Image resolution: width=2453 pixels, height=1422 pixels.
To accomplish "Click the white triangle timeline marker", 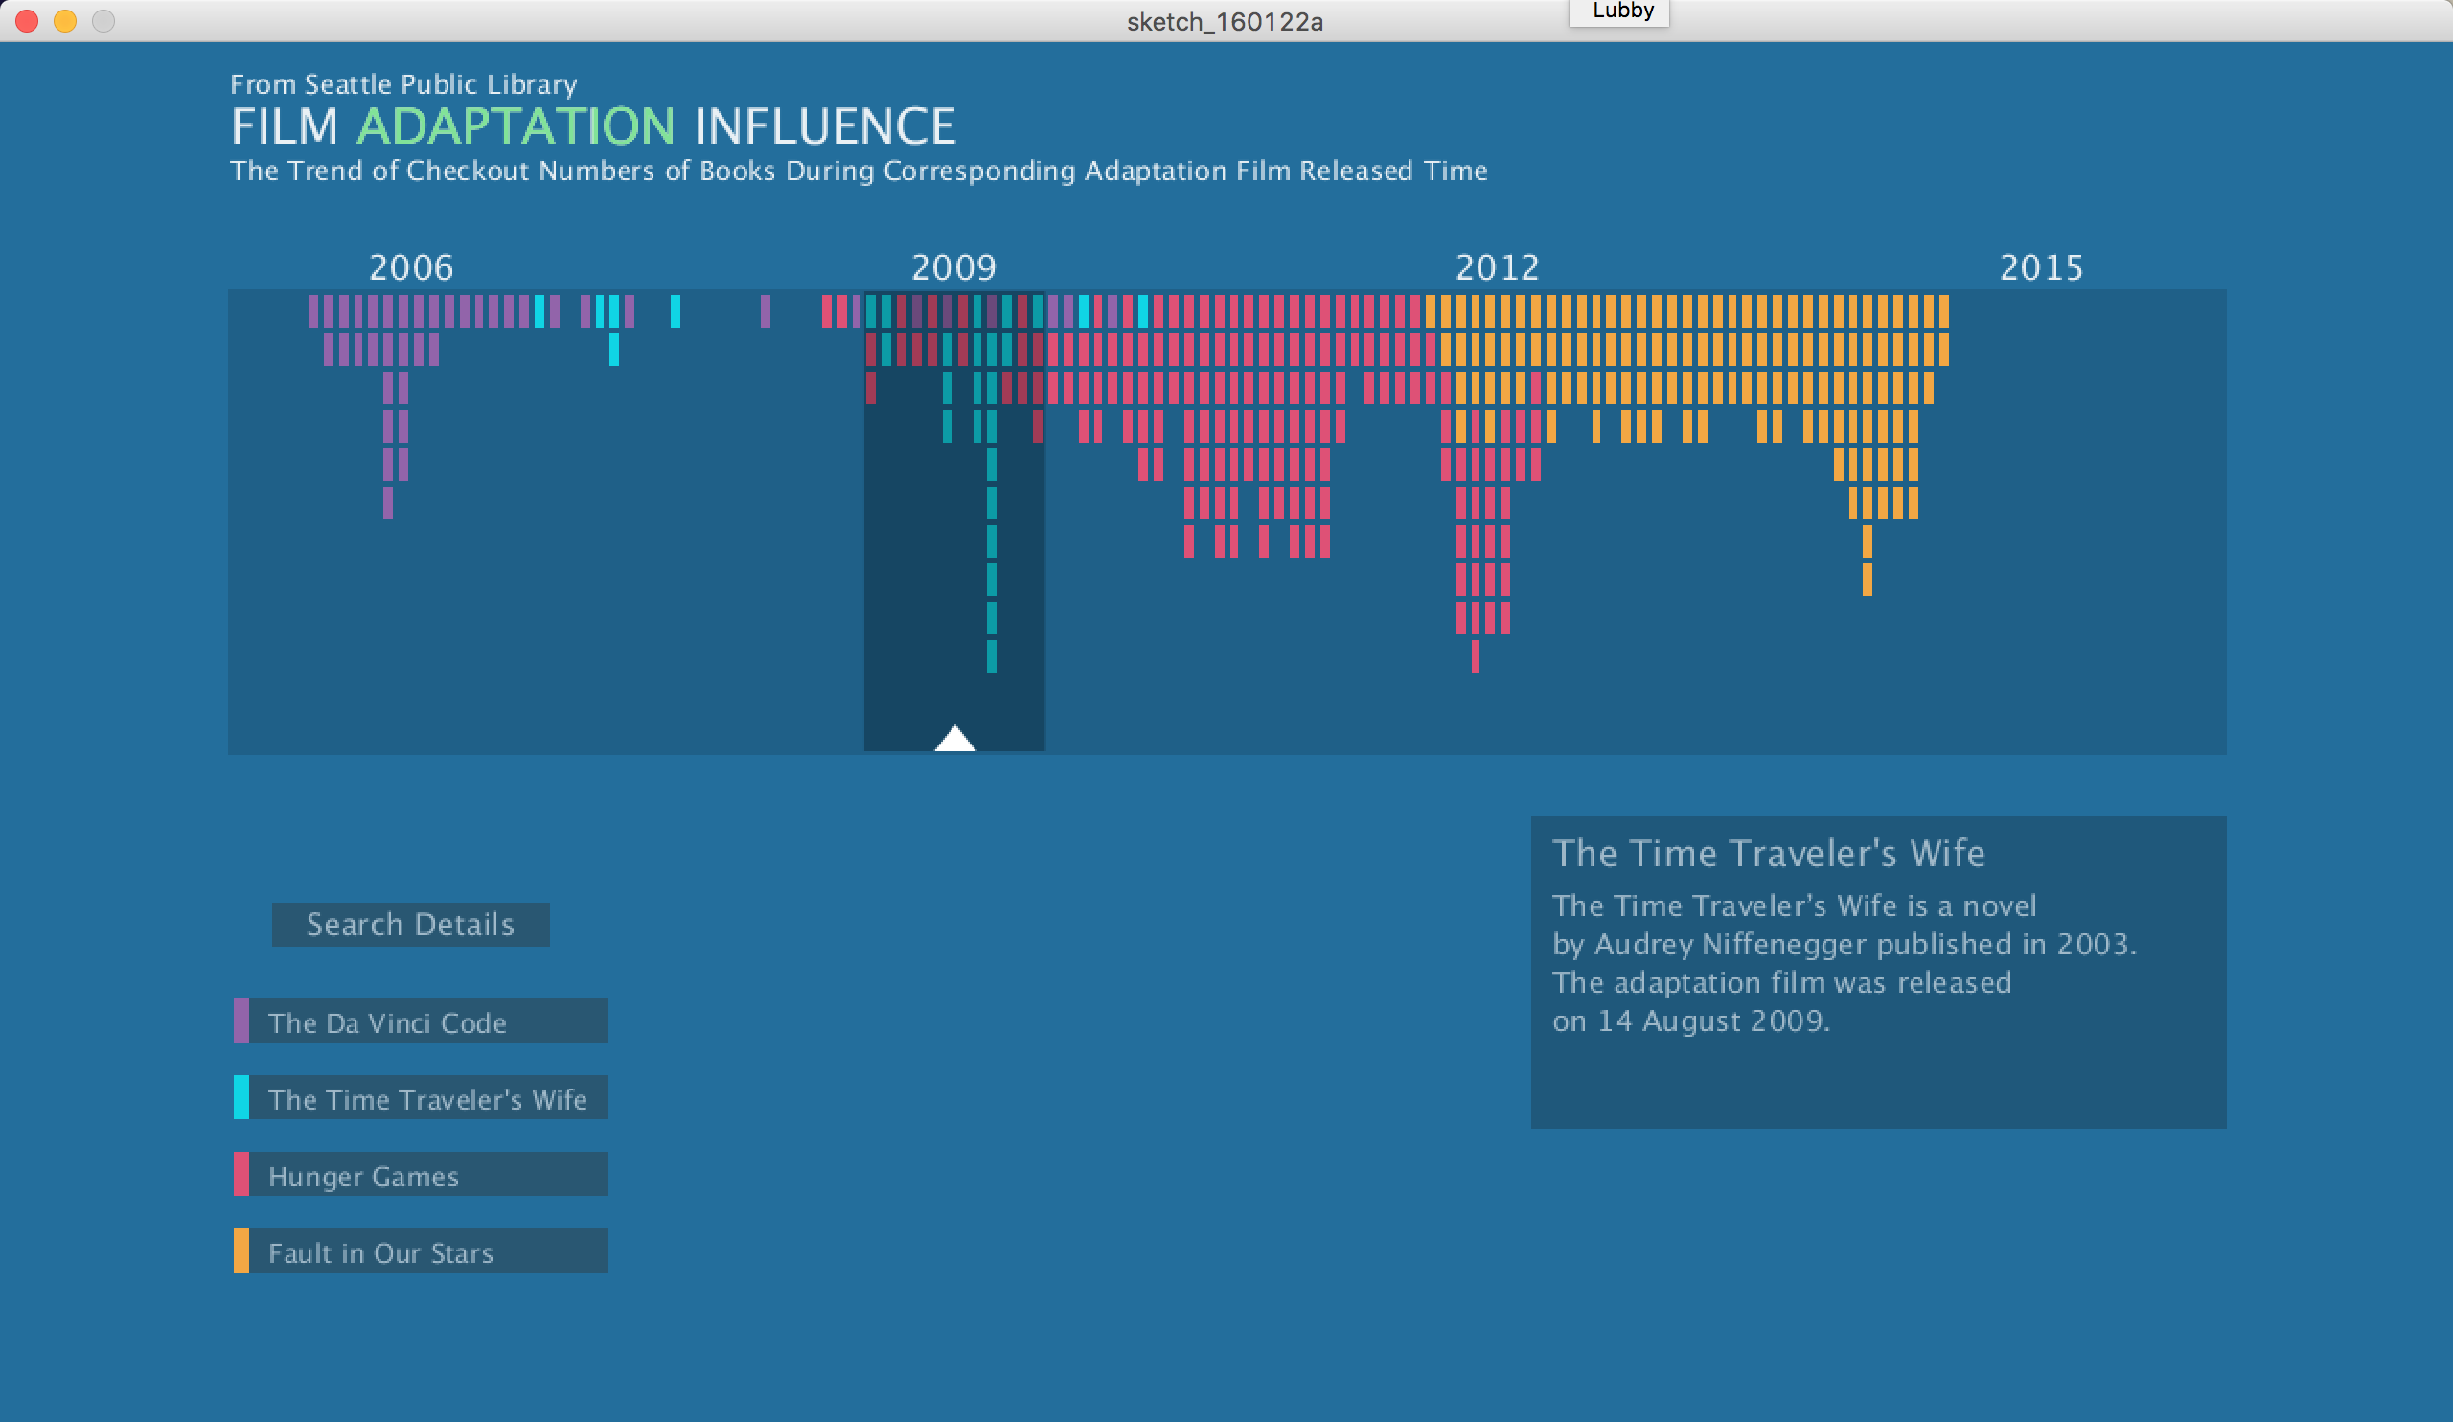I will (955, 740).
